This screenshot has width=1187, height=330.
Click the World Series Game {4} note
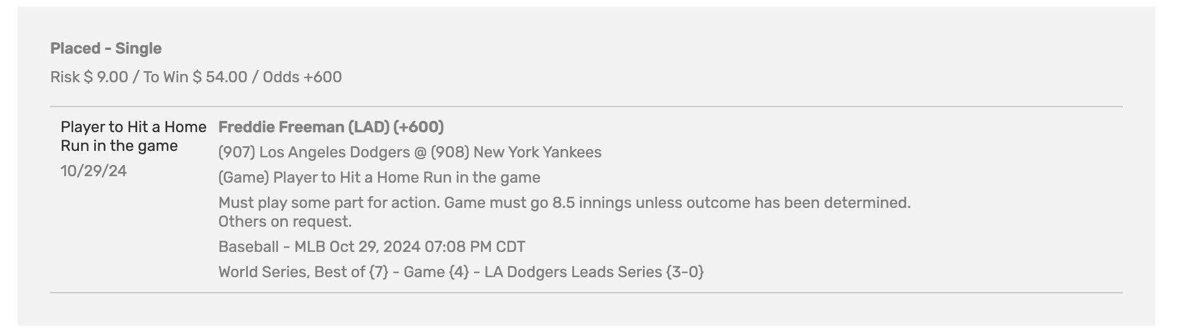tap(461, 272)
